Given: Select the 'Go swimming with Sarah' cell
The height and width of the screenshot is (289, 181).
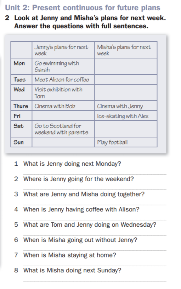Looking at the screenshot, I should click(x=63, y=66).
